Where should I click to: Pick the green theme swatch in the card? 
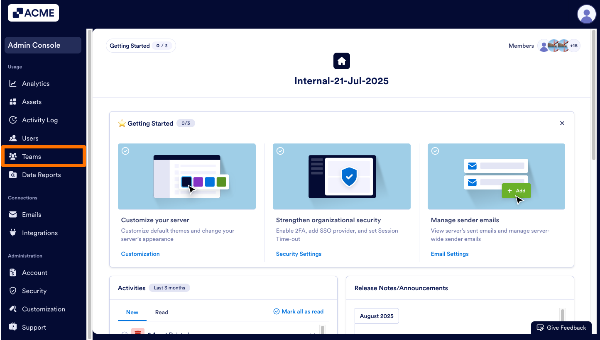221,182
